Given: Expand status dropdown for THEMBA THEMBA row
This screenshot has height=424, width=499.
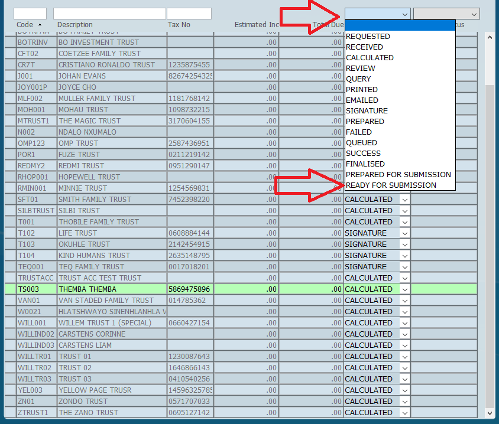Looking at the screenshot, I should pos(404,289).
